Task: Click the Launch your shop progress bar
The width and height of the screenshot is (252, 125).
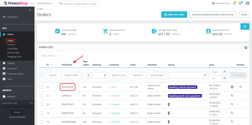Action: [17, 107]
